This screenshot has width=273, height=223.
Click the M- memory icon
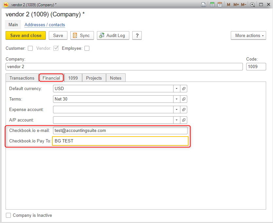click(x=244, y=4)
